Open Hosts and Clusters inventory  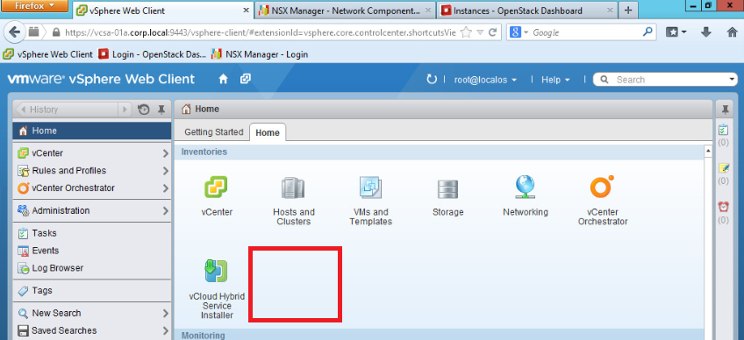293,188
